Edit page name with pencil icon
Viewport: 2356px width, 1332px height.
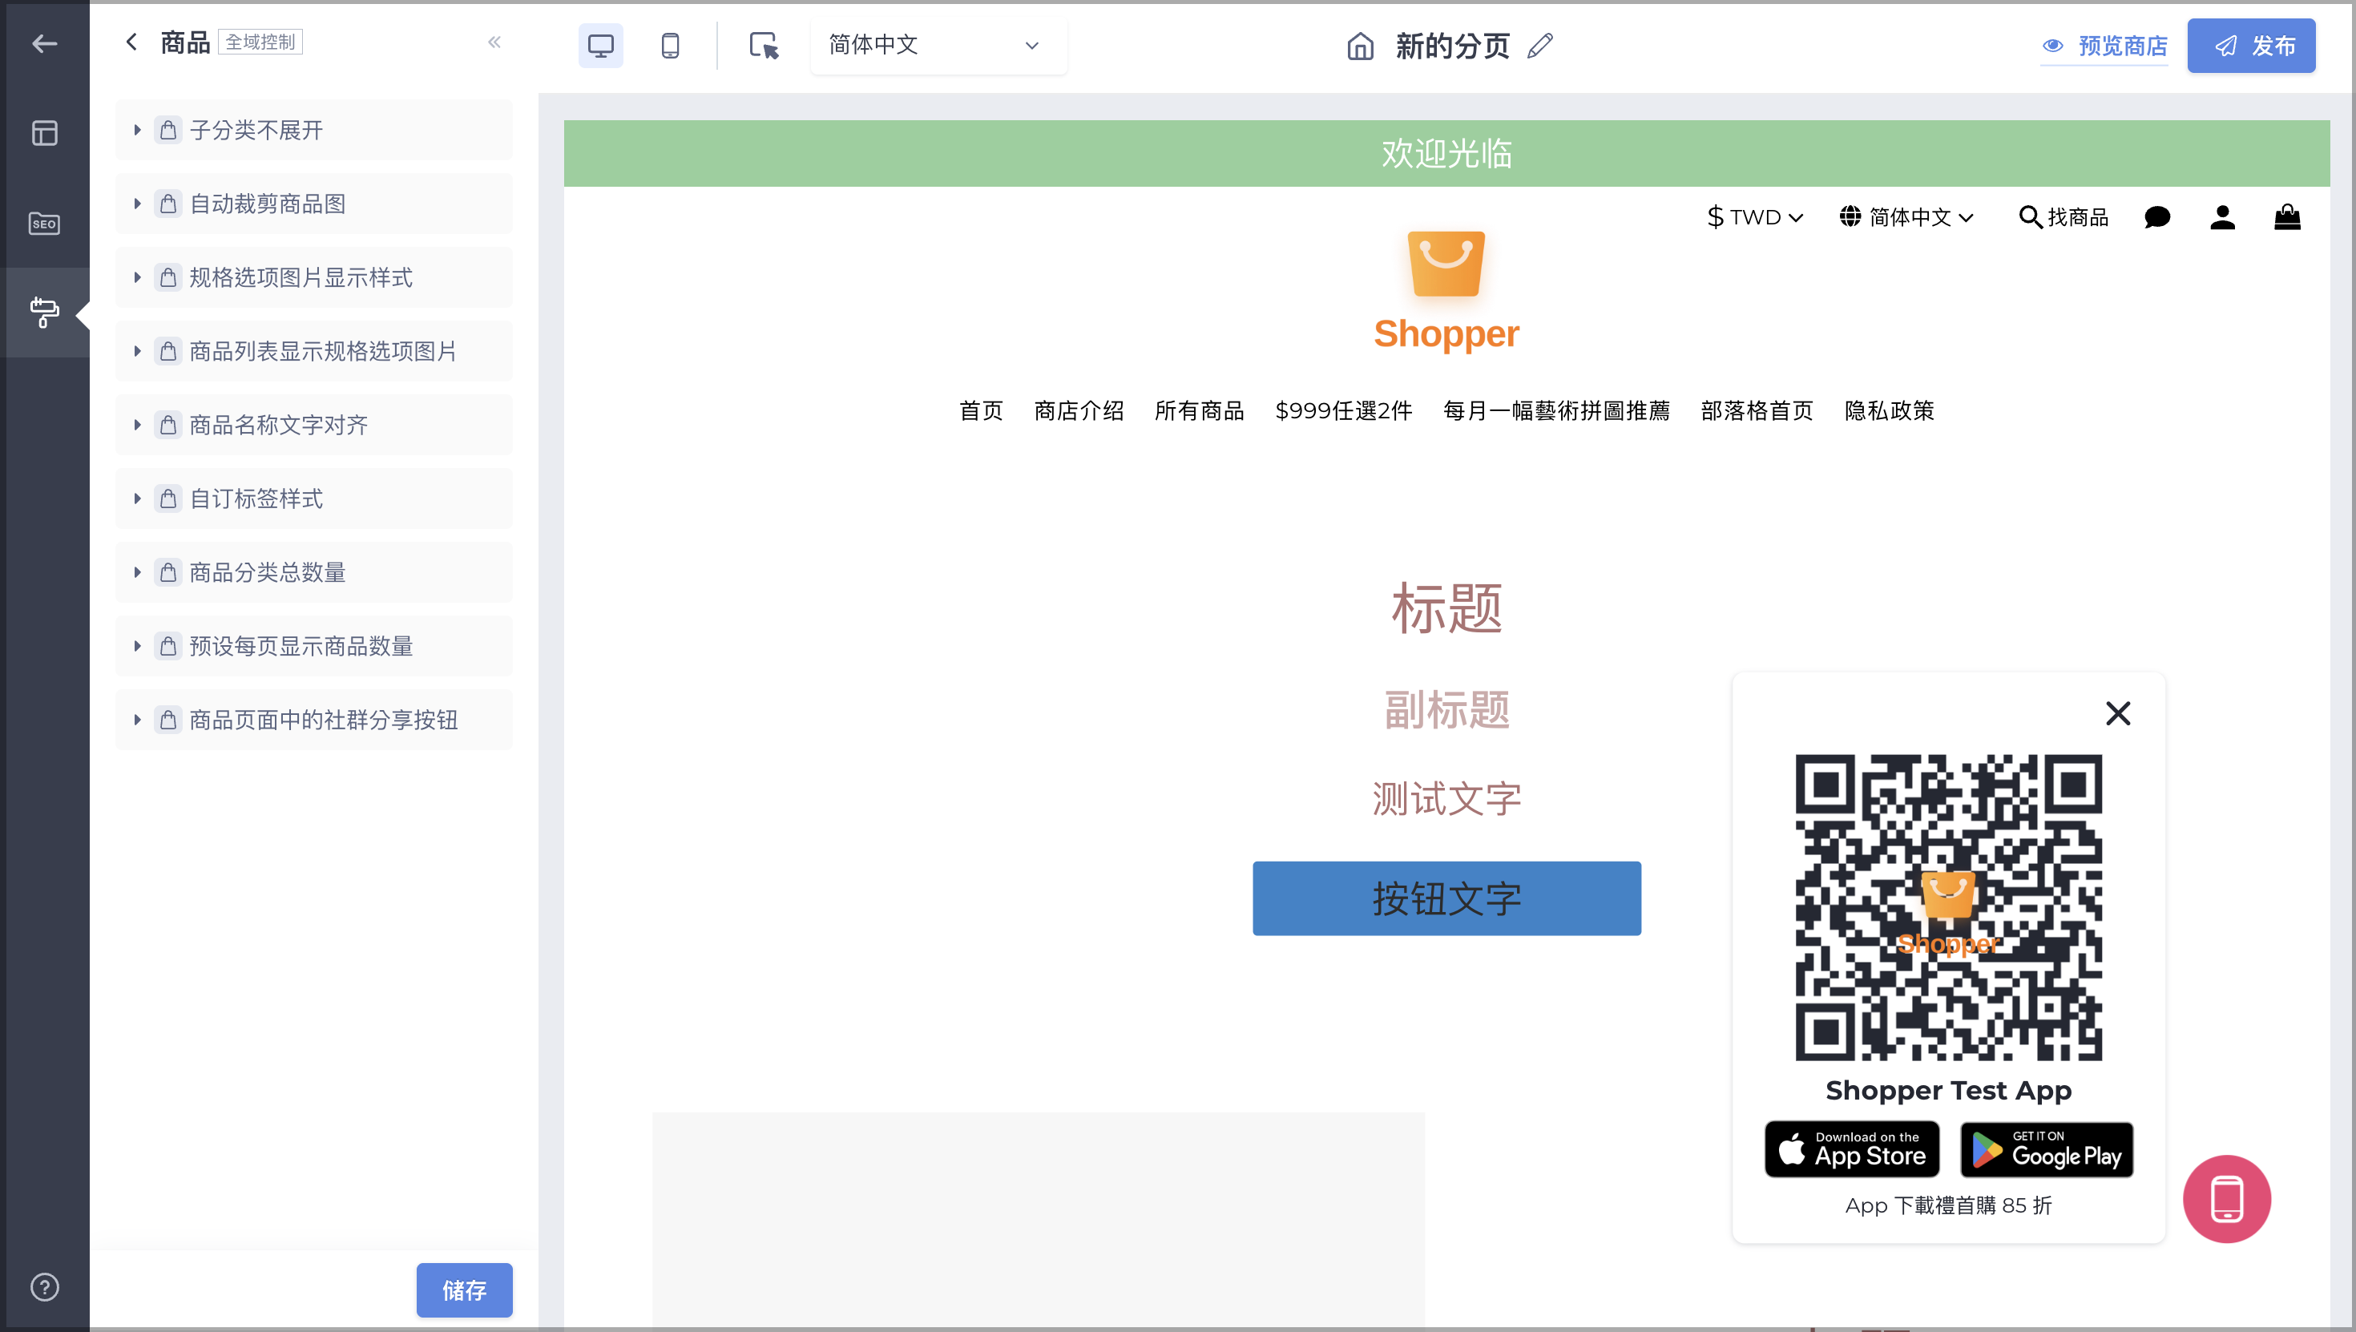click(x=1540, y=46)
